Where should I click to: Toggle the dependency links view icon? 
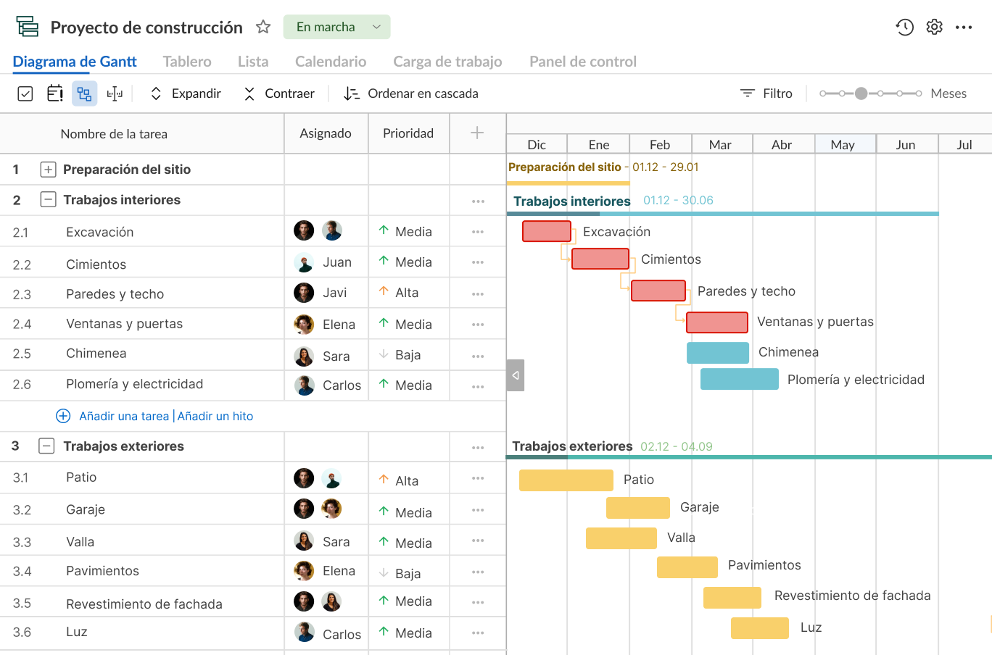click(x=85, y=93)
